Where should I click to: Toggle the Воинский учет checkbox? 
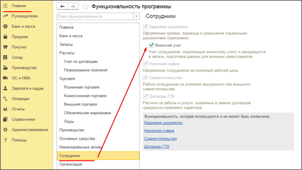[x=151, y=45]
